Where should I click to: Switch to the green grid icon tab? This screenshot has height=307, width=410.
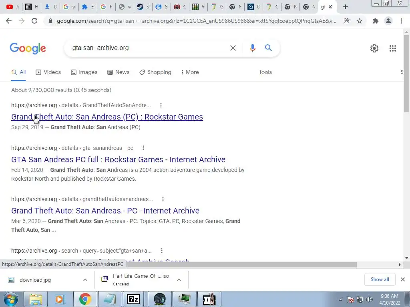coord(199,7)
